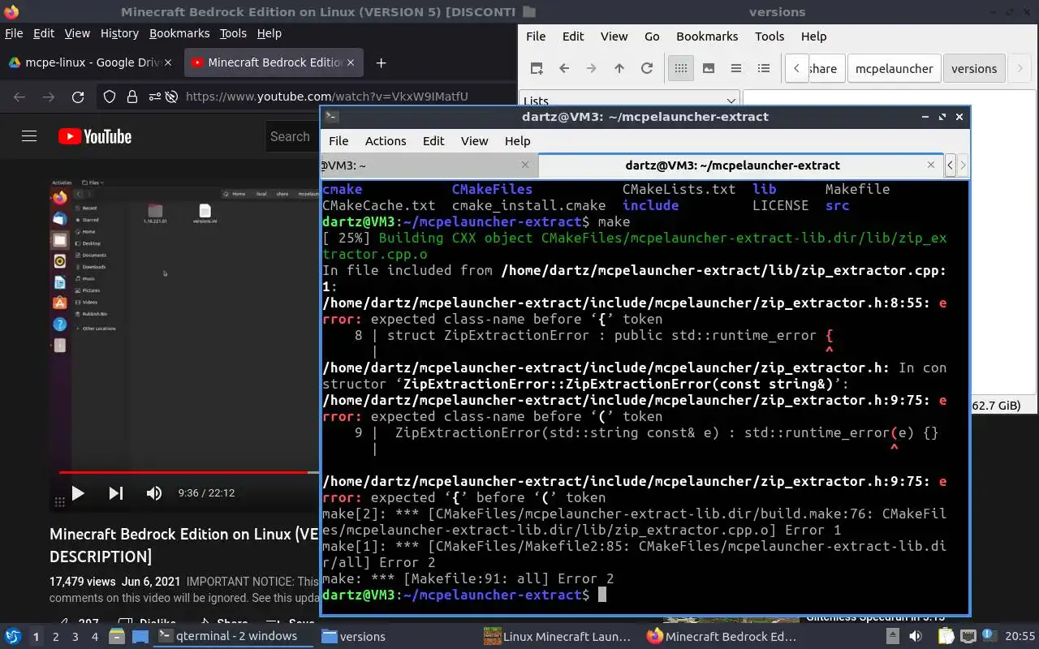Image resolution: width=1039 pixels, height=649 pixels.
Task: Go to YouTube home via logo
Action: coord(95,136)
